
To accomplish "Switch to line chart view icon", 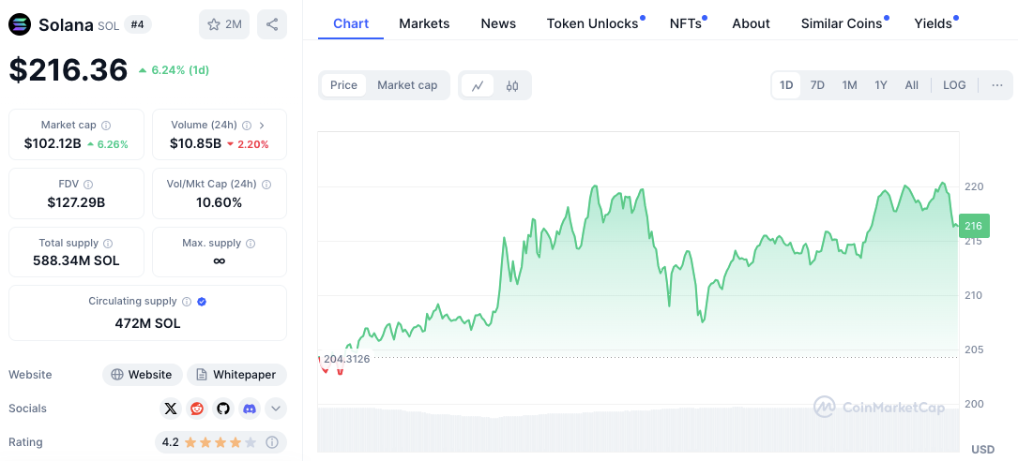I will [x=478, y=85].
